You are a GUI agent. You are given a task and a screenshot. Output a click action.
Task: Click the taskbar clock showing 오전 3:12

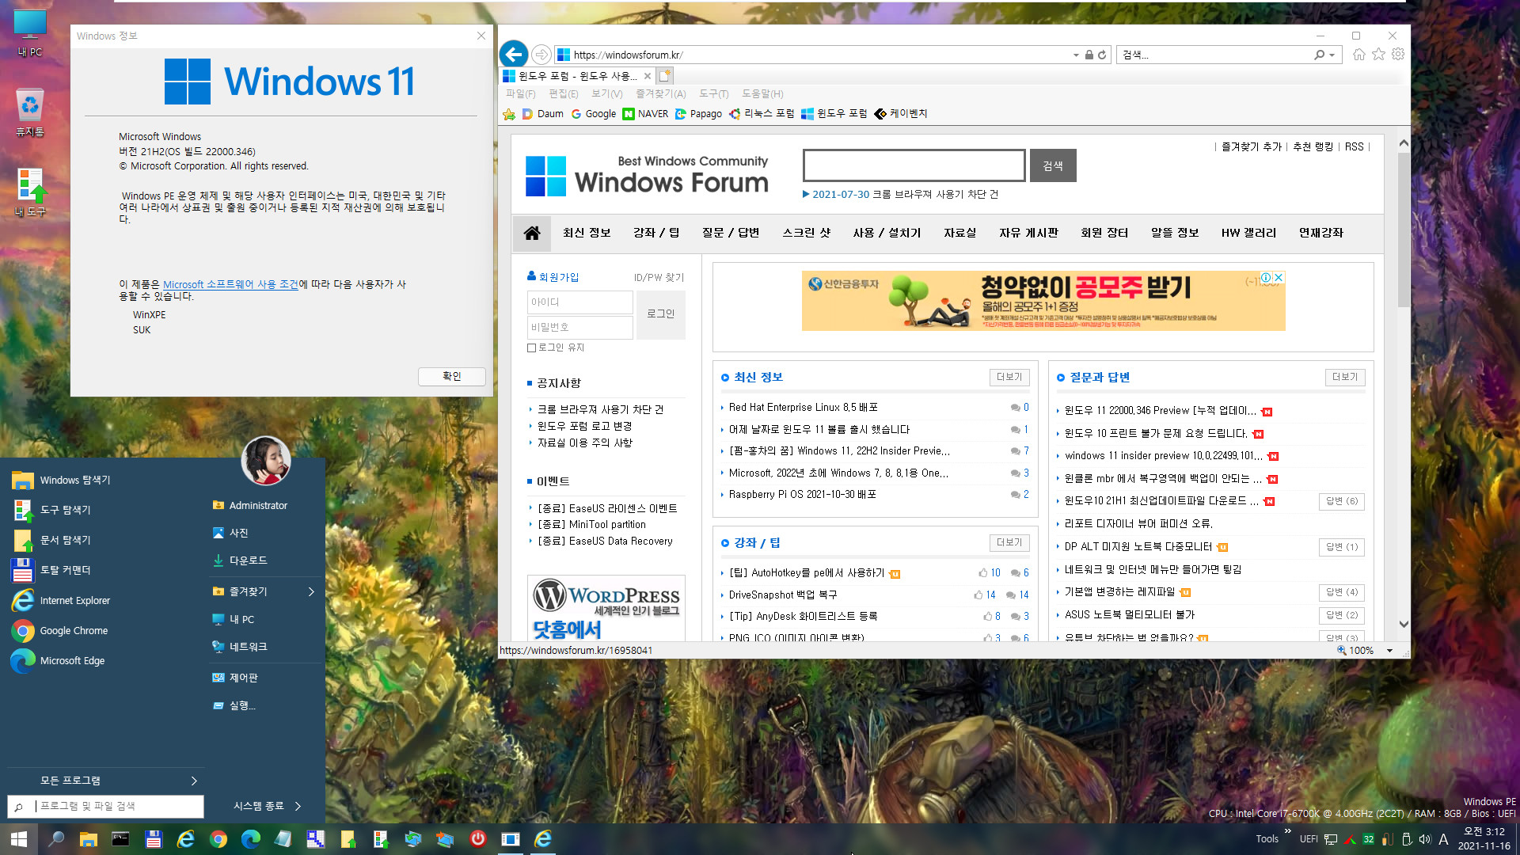click(x=1483, y=839)
